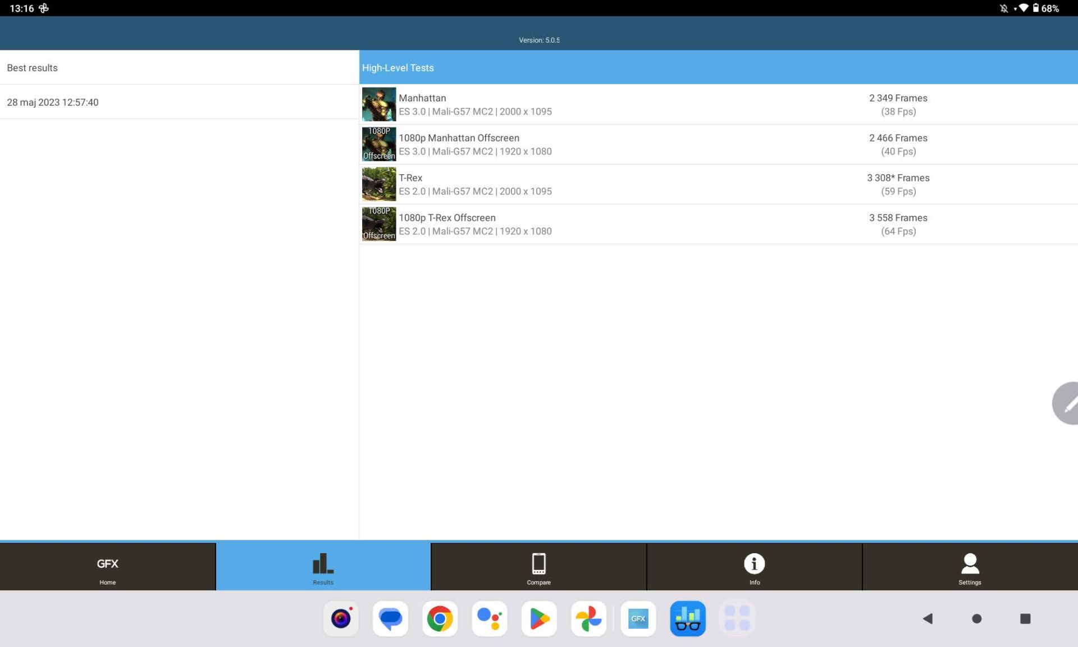The width and height of the screenshot is (1078, 647).
Task: Open the 1080p T-Rex Offscreen row title
Action: (447, 217)
